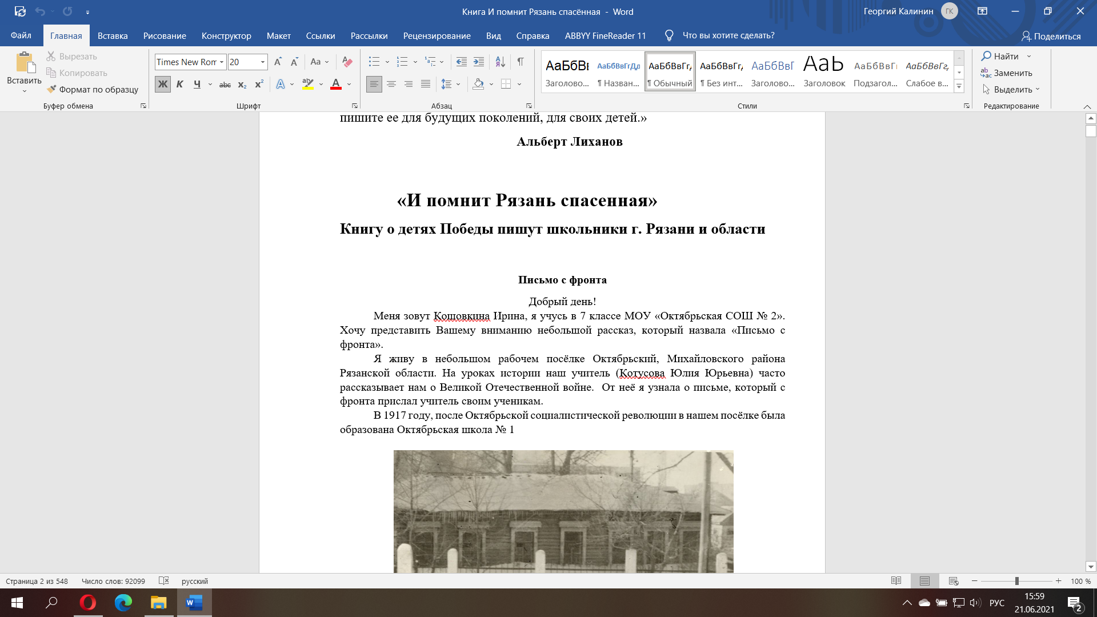Toggle paragraph marks display (¶)
This screenshot has height=617, width=1097.
click(521, 62)
